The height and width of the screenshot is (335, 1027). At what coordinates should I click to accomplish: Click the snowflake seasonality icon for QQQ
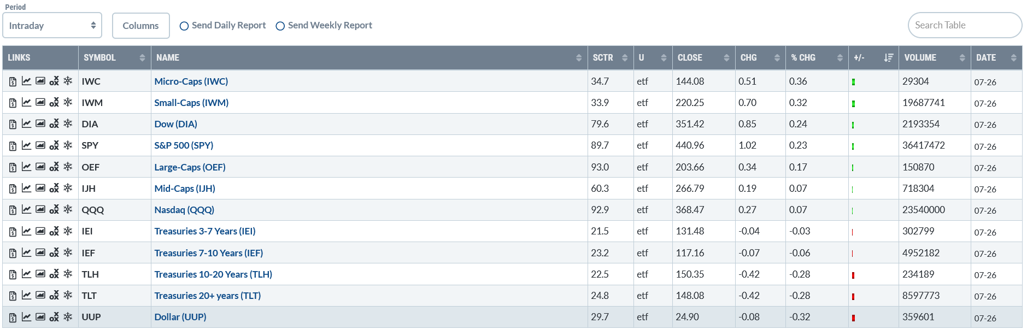click(68, 209)
